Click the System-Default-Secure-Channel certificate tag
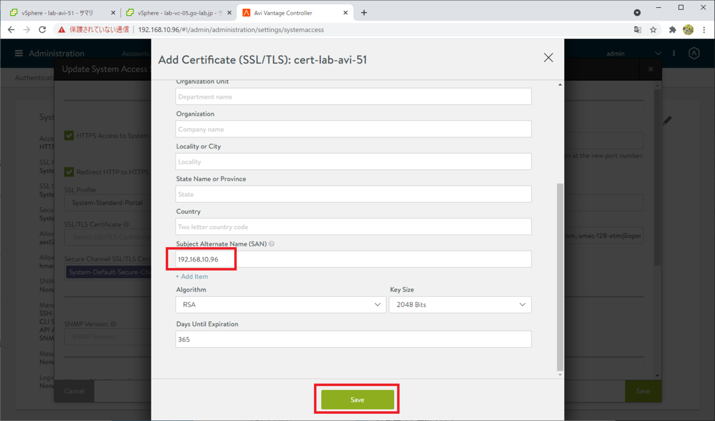The width and height of the screenshot is (715, 421). click(x=108, y=272)
